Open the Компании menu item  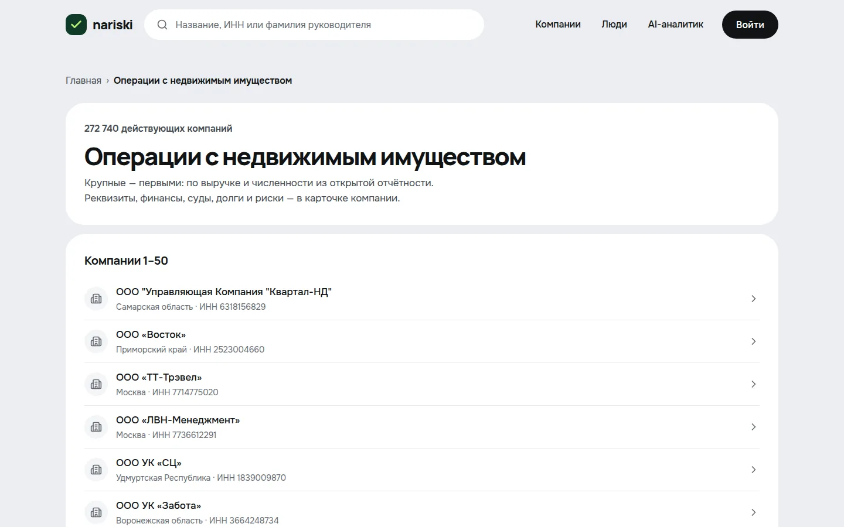click(x=558, y=25)
